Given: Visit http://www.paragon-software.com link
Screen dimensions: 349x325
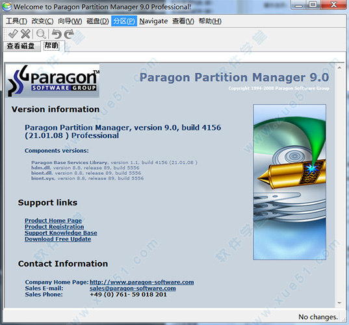Looking at the screenshot, I should [142, 282].
